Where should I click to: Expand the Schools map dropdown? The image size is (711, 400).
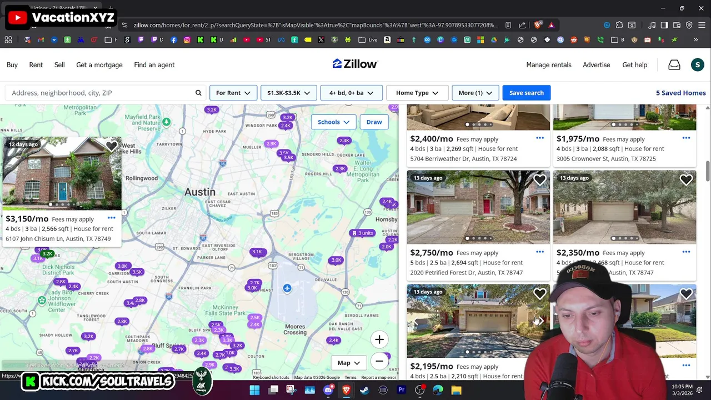coord(334,122)
